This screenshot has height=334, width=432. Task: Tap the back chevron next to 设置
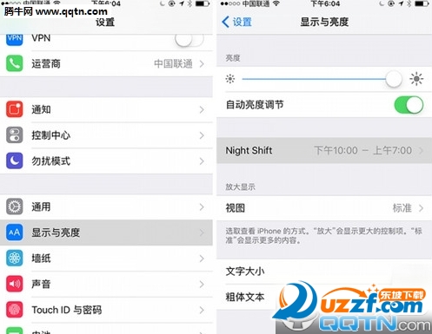pos(226,22)
